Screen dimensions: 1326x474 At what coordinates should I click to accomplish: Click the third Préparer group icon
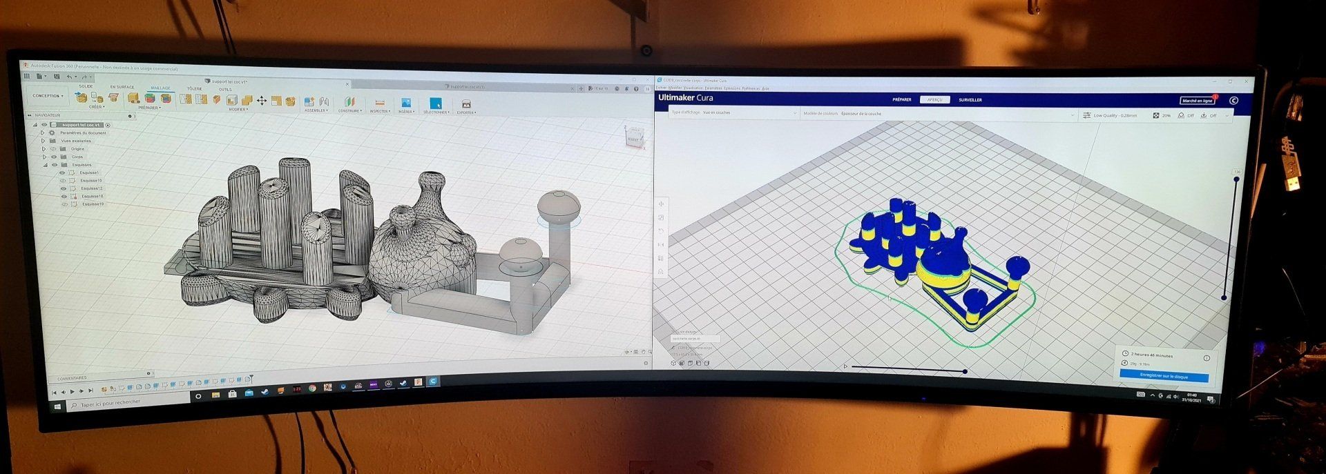tap(166, 99)
